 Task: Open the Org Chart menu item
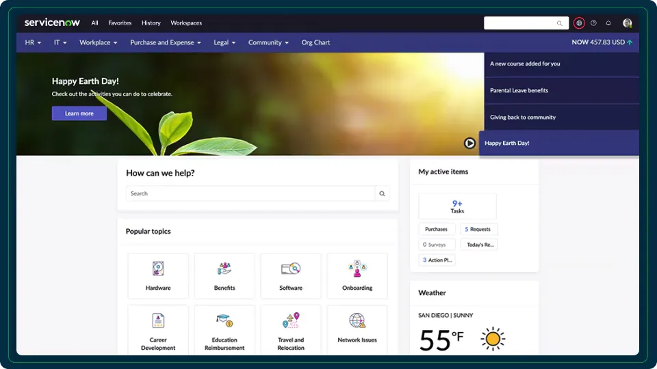point(315,42)
